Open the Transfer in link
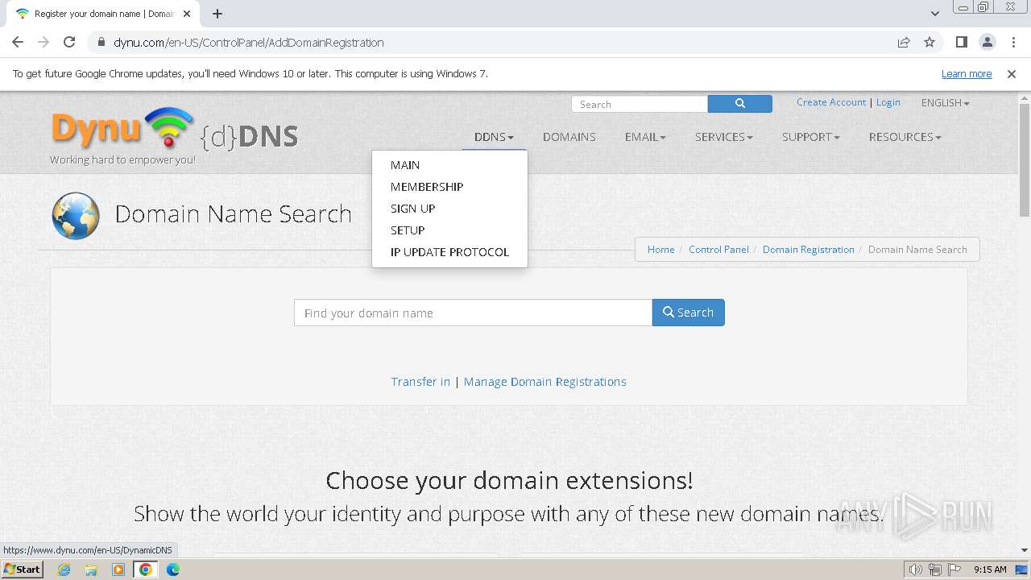1031x580 pixels. (x=420, y=382)
